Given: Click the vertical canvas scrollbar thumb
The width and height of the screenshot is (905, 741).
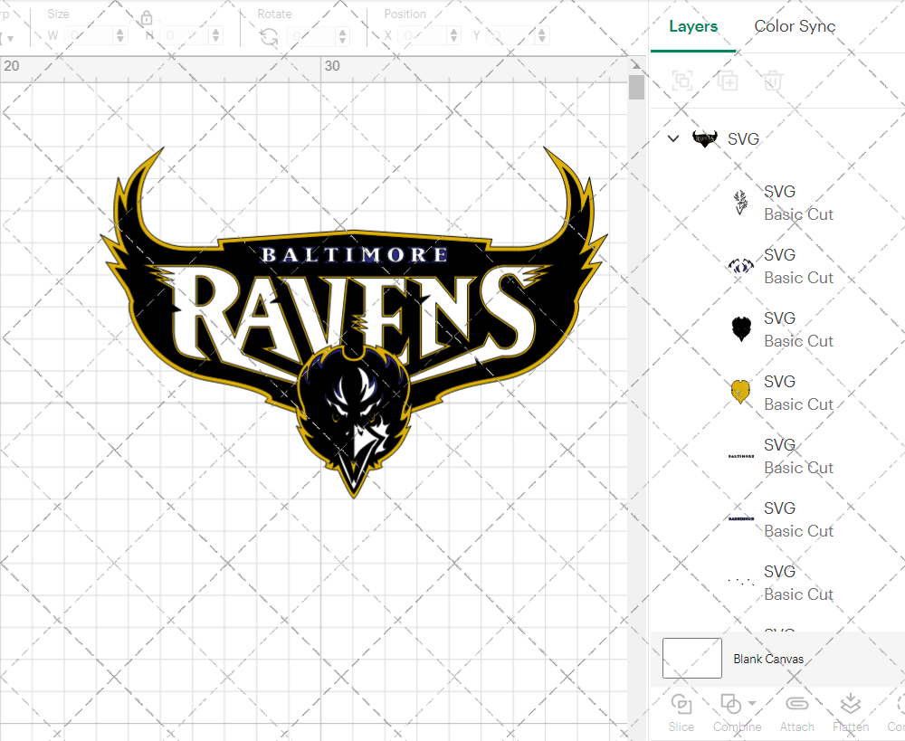Looking at the screenshot, I should (636, 87).
